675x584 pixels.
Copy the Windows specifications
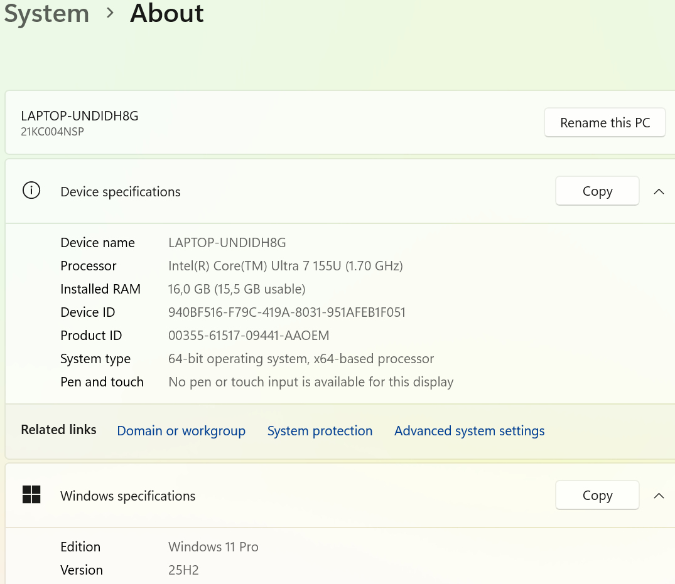click(x=598, y=495)
